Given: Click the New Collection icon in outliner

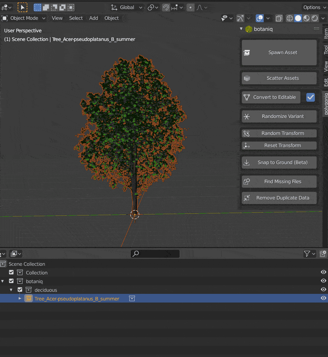Looking at the screenshot, I should [x=323, y=254].
